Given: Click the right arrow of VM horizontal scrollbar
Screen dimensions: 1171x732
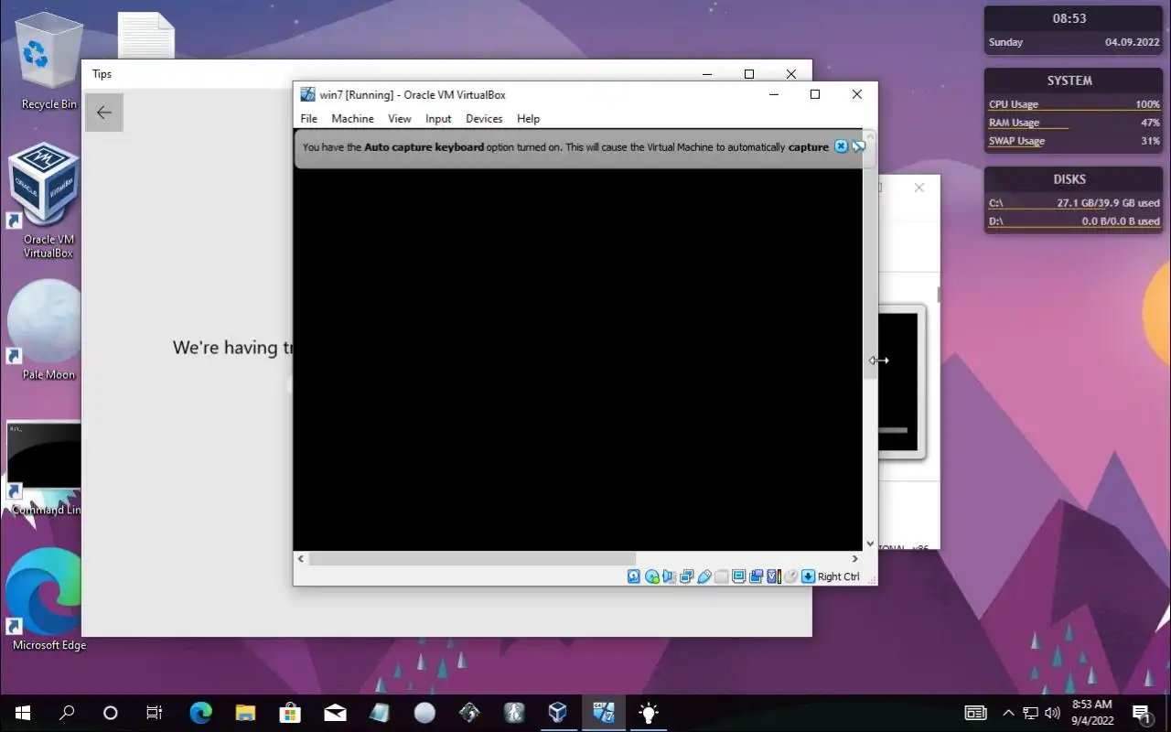Looking at the screenshot, I should (855, 558).
